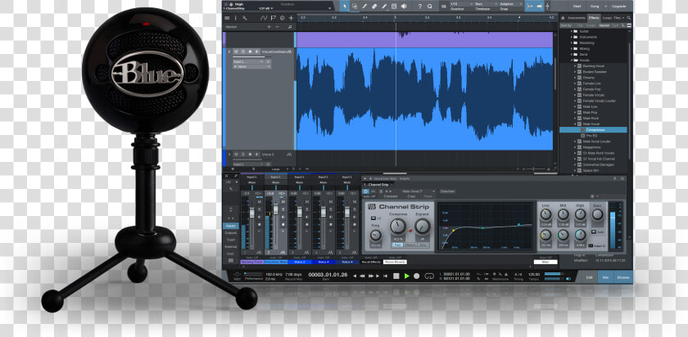688x337 pixels.
Task: Click the browser search magnifier icon
Action: point(629,18)
